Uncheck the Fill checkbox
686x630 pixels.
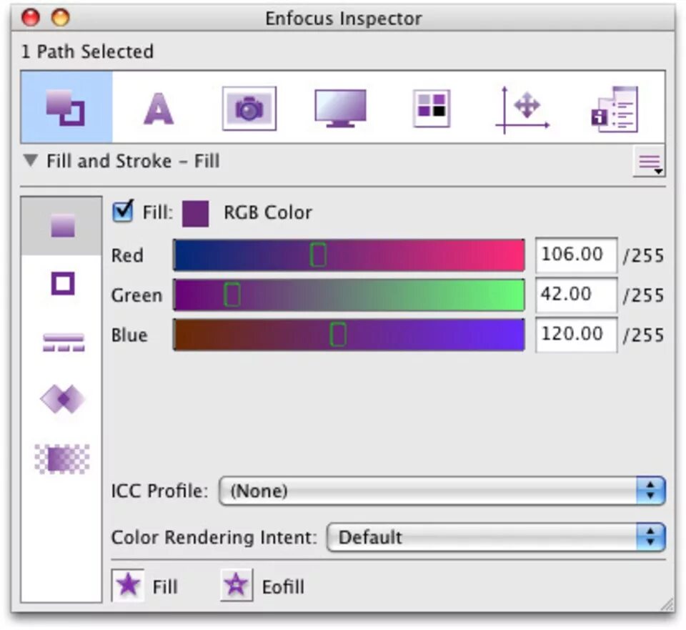click(x=122, y=212)
